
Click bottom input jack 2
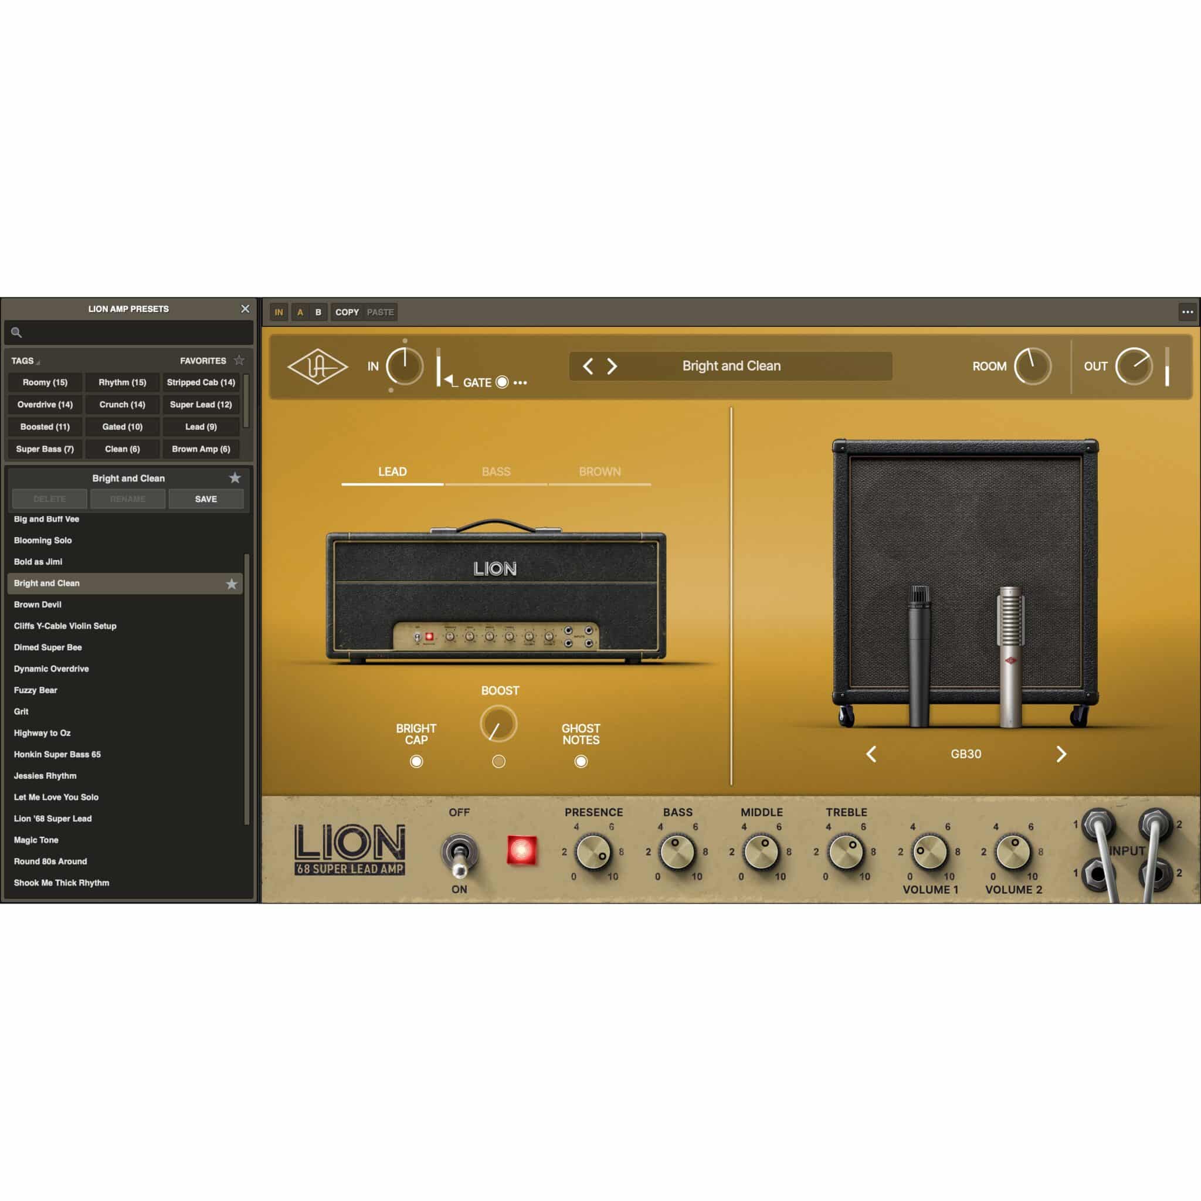click(x=1155, y=873)
